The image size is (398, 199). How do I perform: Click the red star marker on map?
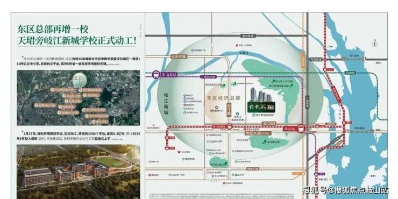[179, 152]
